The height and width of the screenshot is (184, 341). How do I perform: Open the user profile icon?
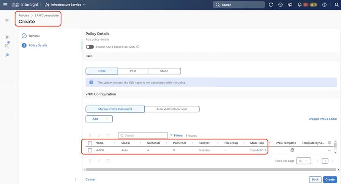pyautogui.click(x=336, y=5)
